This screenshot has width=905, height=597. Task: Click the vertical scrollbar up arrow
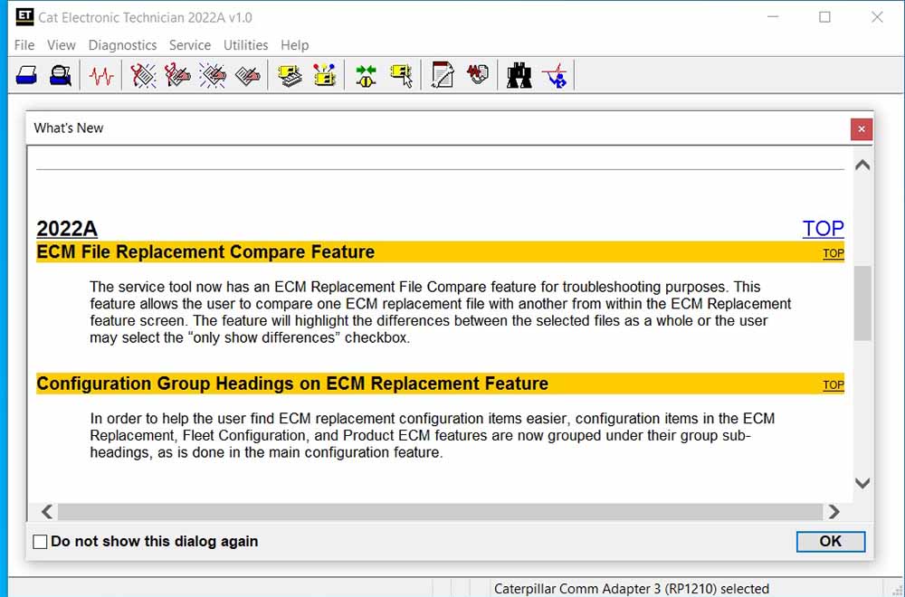[862, 166]
